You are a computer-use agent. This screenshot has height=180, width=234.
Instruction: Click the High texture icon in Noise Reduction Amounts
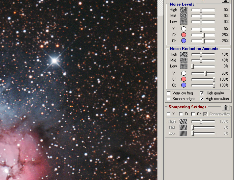184,54
